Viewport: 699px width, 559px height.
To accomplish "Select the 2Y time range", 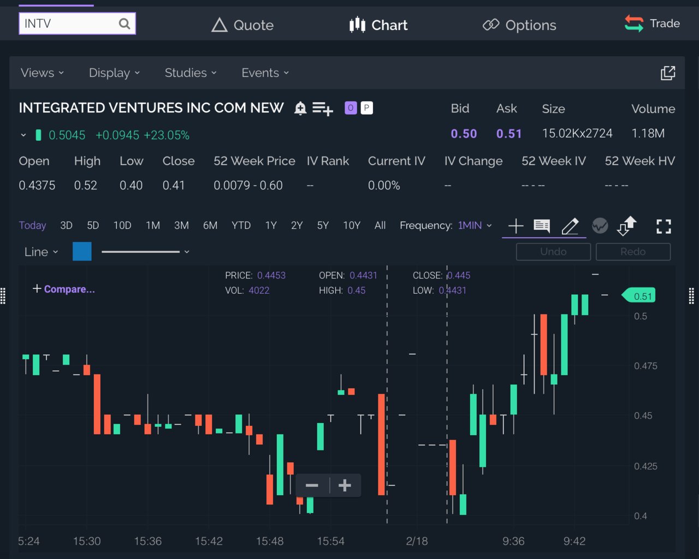I will click(297, 225).
